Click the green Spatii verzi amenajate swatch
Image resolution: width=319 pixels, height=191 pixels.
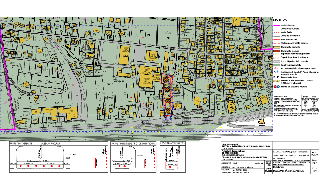[x=276, y=65]
